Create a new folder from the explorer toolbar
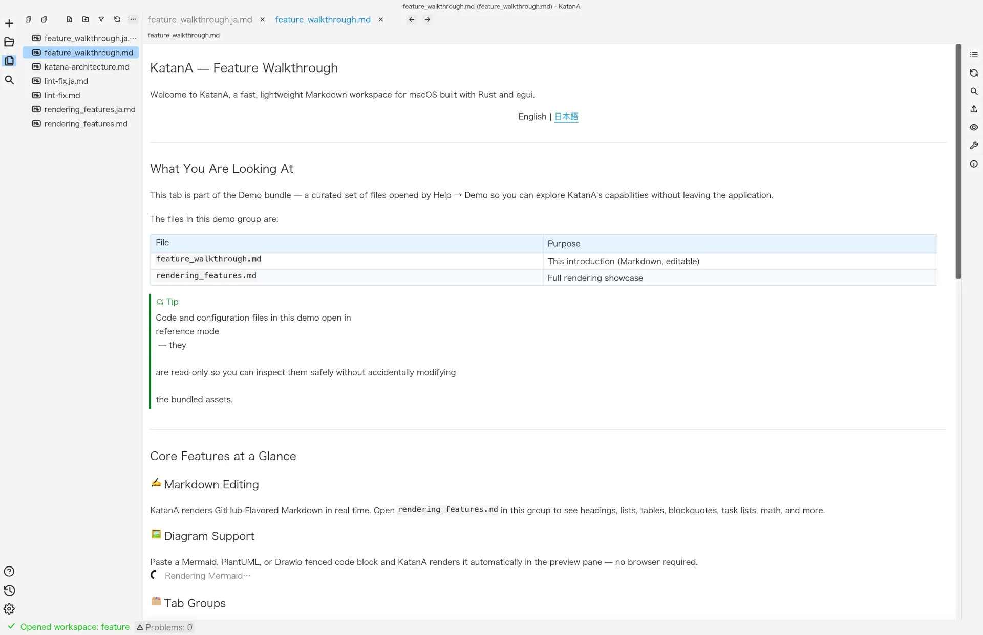Screen dimensions: 983x635 pos(86,19)
